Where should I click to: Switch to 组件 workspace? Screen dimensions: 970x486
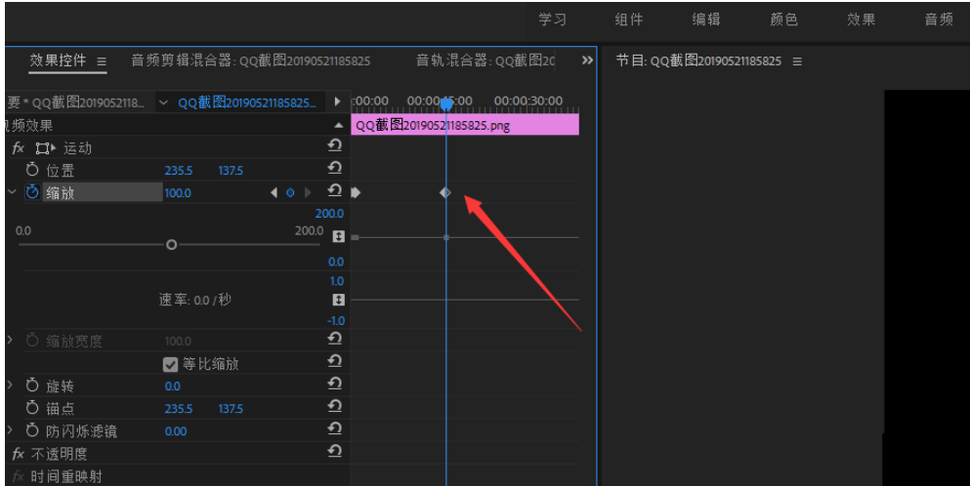click(x=629, y=20)
